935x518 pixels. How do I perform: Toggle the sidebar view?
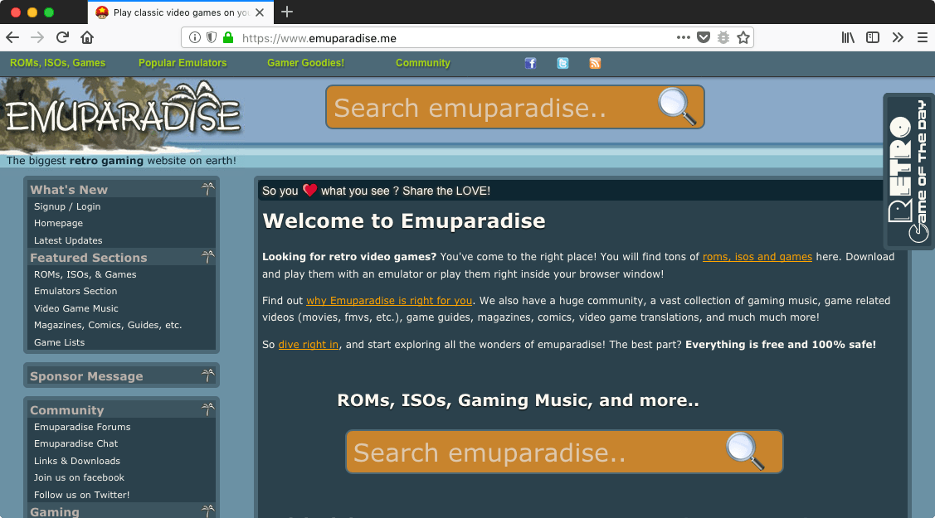click(873, 37)
